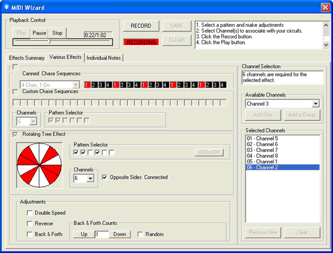Click the RECORD button
Viewport: 333px width, 253px height.
pyautogui.click(x=141, y=26)
